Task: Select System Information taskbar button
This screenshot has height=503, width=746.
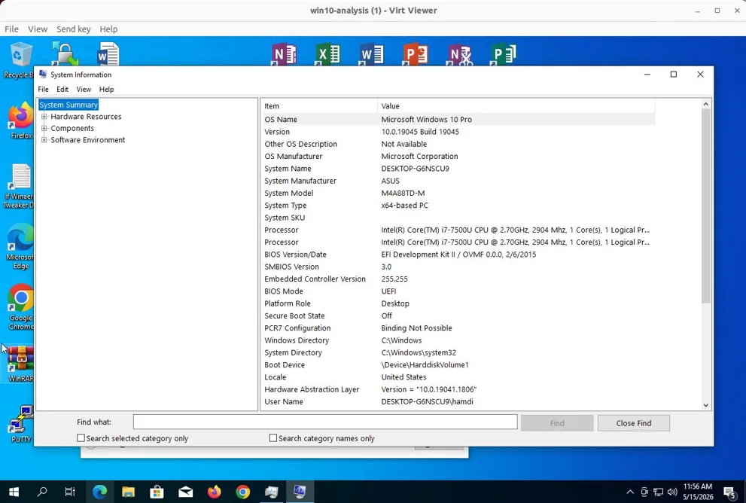Action: point(300,492)
